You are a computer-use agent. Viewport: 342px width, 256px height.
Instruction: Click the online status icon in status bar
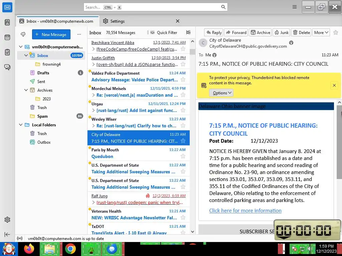(20, 239)
